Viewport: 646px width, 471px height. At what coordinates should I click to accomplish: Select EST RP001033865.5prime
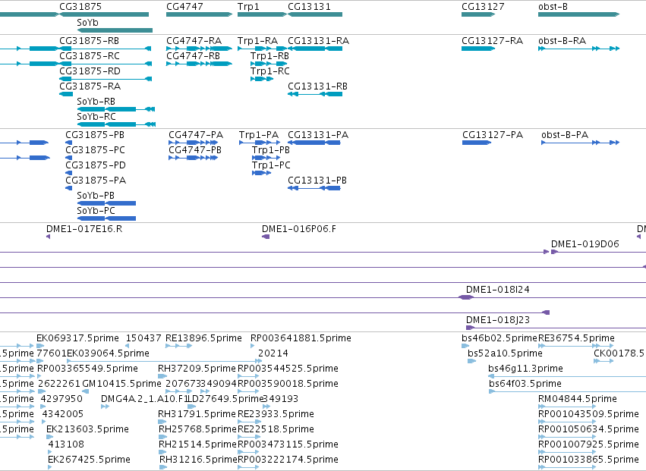[588, 460]
